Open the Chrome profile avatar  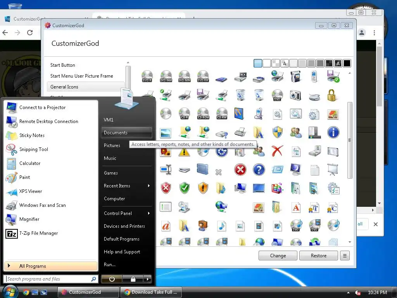362,33
